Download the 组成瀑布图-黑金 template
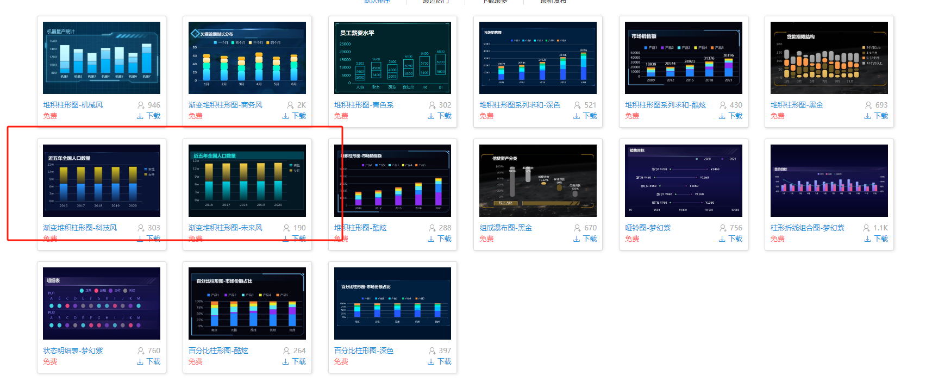The height and width of the screenshot is (388, 932). tap(585, 239)
